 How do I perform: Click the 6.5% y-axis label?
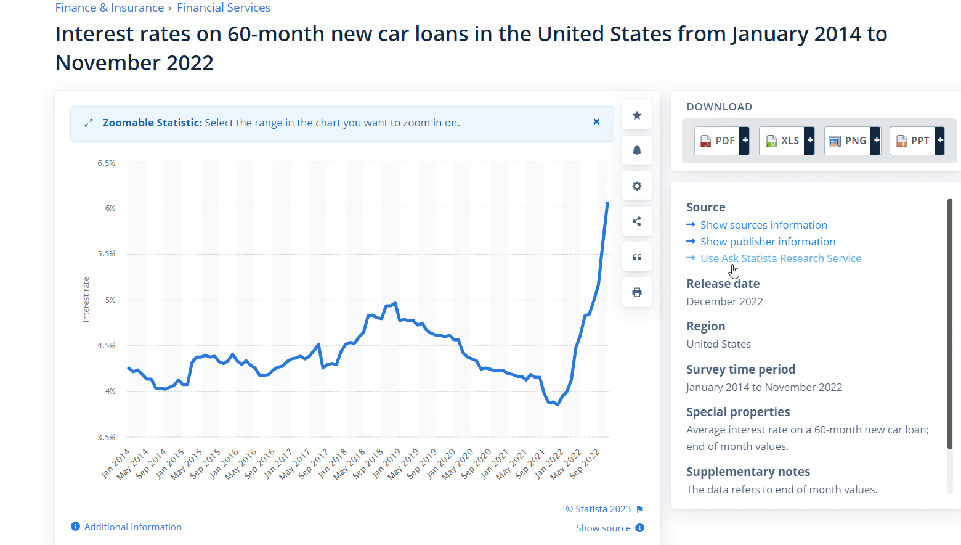pos(106,163)
